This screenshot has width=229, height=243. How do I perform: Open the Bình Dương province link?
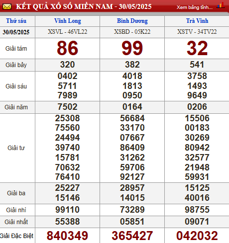(132, 21)
